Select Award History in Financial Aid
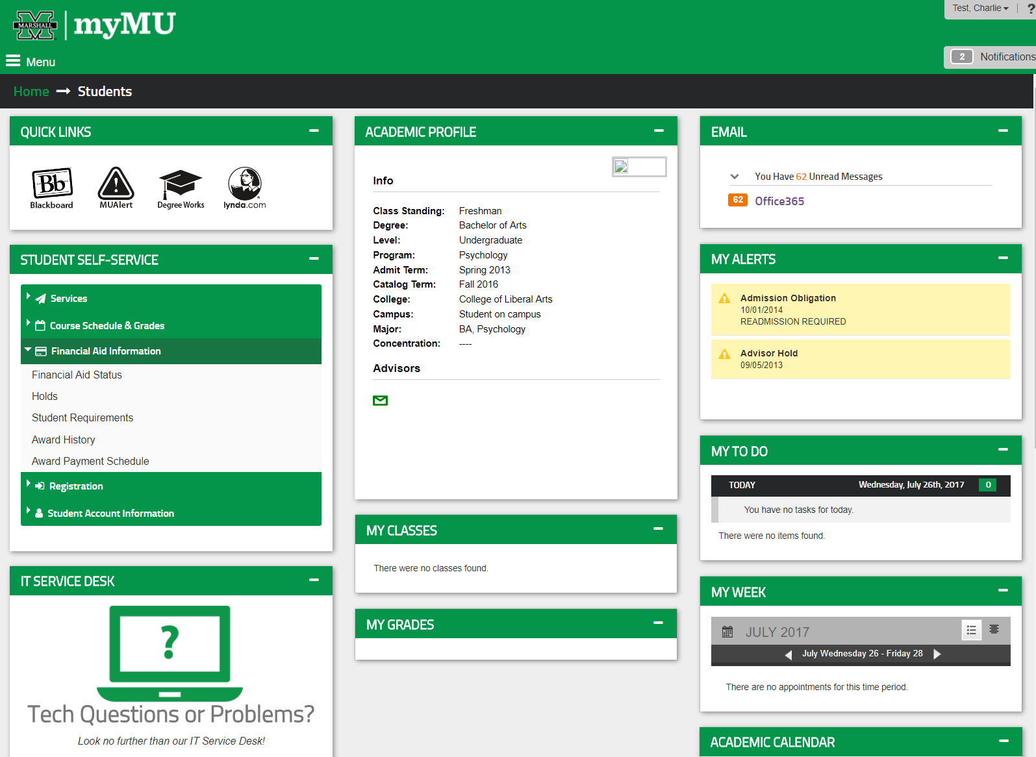The height and width of the screenshot is (757, 1036). 64,440
